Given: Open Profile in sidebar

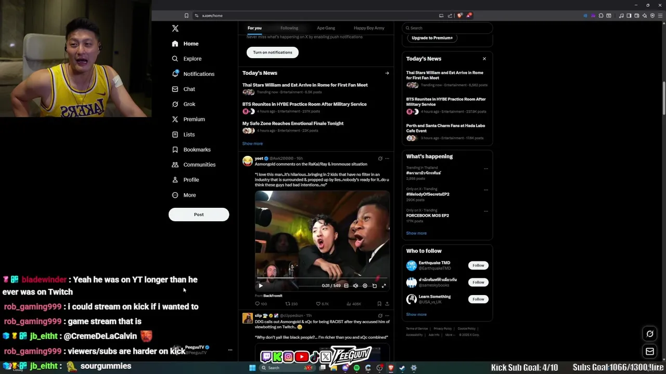Looking at the screenshot, I should point(186,180).
